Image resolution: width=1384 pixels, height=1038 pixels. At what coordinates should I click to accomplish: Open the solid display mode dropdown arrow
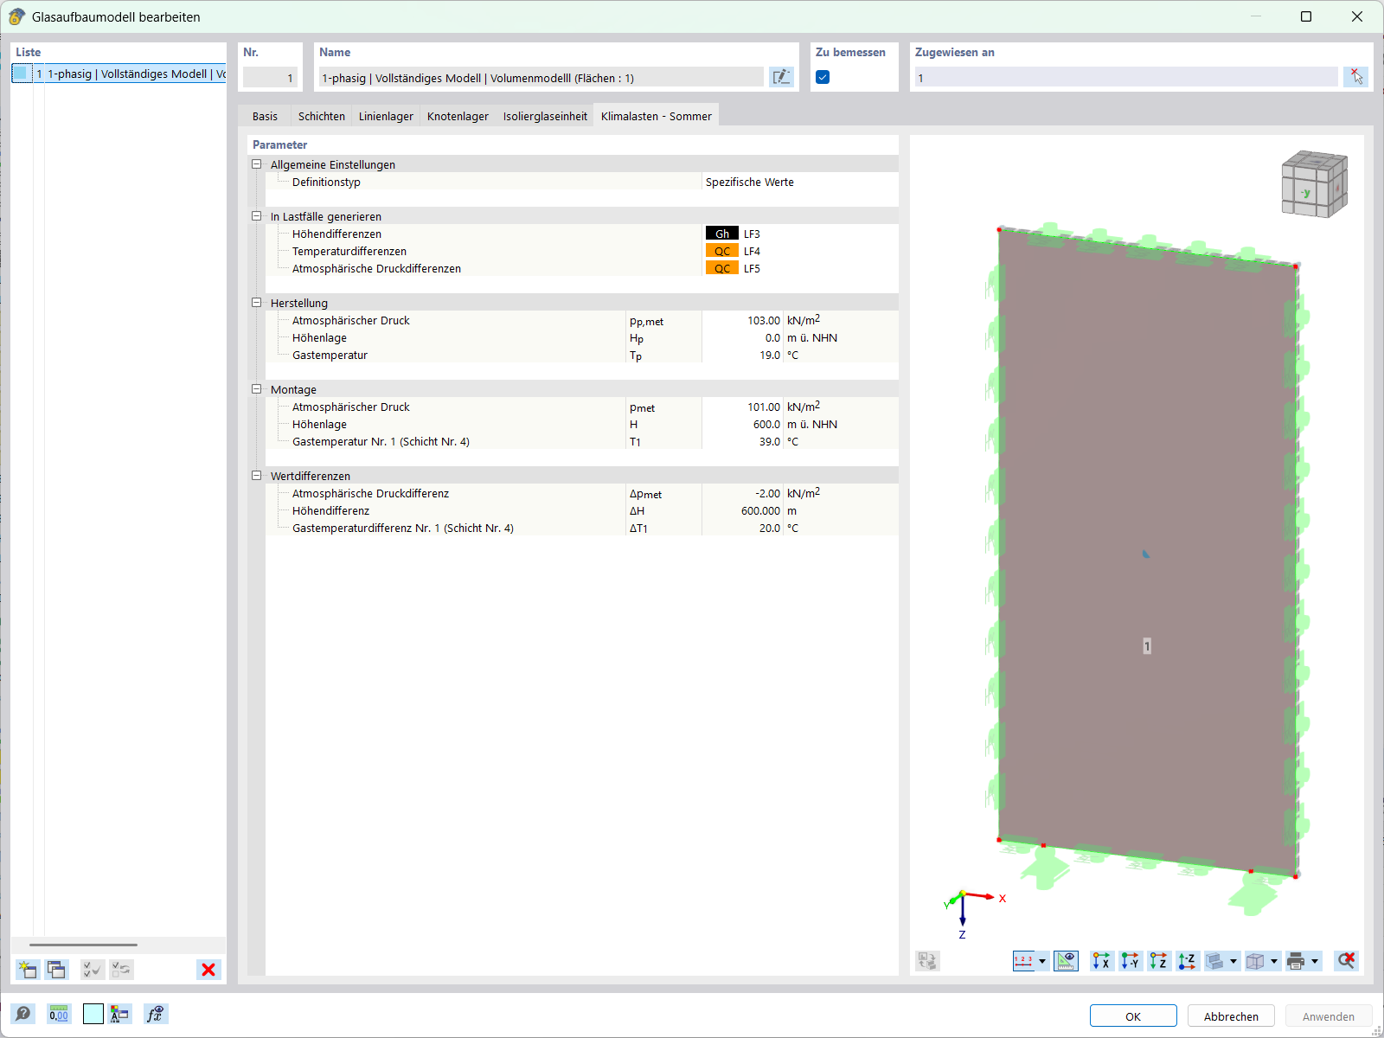click(x=1233, y=961)
